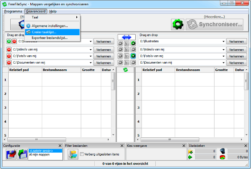Expand the E:\Video's van mij folder dropdown
This screenshot has width=251, height=169.
tap(224, 50)
